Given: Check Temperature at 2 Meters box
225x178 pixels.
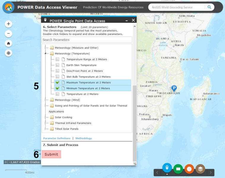Looking at the screenshot, I should pyautogui.click(x=58, y=94).
